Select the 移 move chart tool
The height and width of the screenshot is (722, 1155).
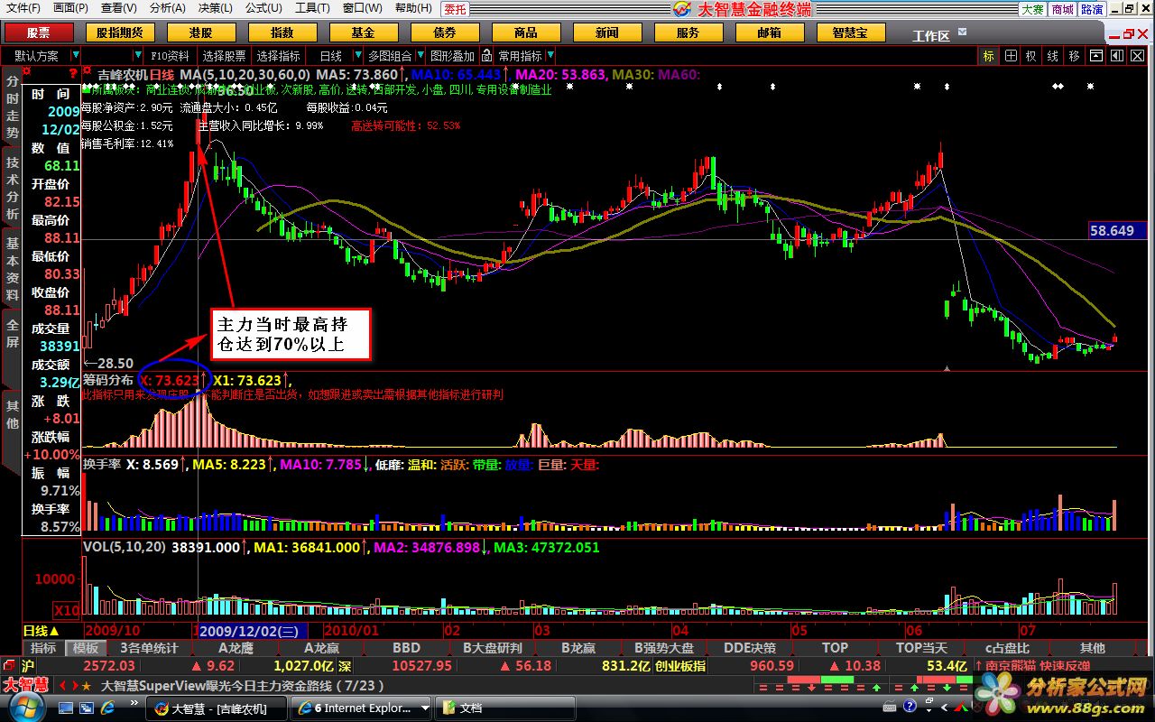(1074, 56)
